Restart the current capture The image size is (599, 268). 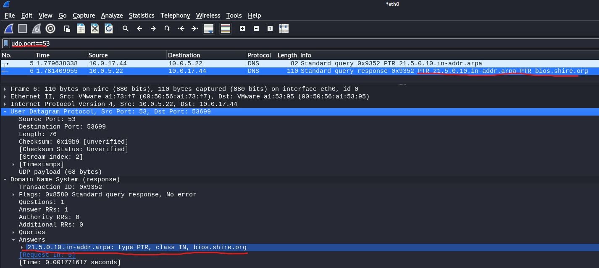click(x=37, y=28)
